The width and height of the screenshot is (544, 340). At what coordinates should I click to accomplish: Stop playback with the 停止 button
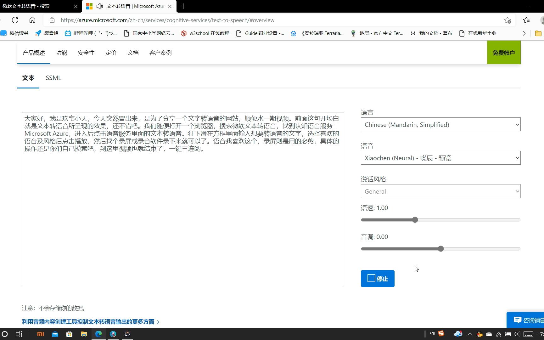click(378, 279)
